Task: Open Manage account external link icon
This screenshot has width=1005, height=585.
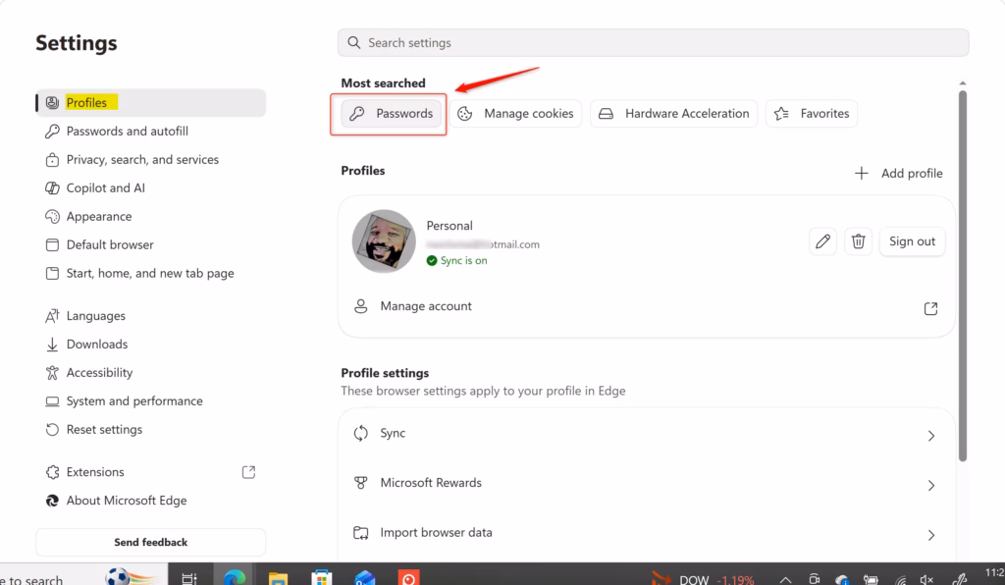Action: (930, 309)
